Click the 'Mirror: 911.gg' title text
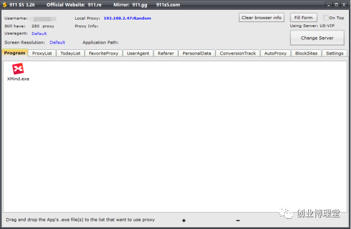351x229 pixels. [x=130, y=5]
